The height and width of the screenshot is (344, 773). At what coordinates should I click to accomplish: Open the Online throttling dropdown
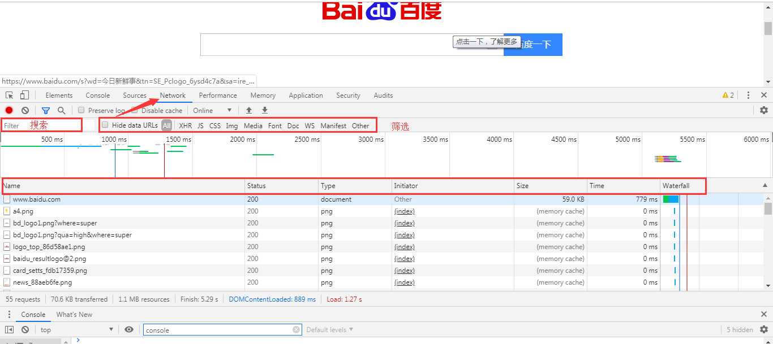pos(213,110)
